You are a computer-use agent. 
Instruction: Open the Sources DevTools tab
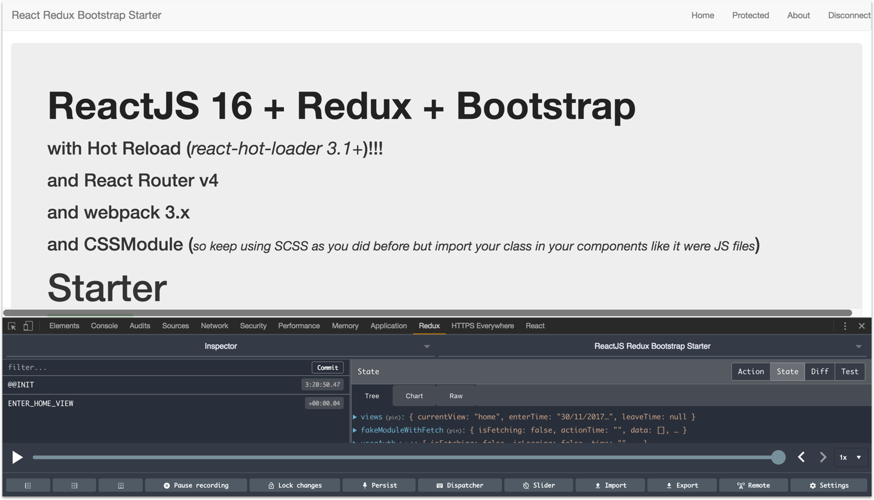click(175, 326)
